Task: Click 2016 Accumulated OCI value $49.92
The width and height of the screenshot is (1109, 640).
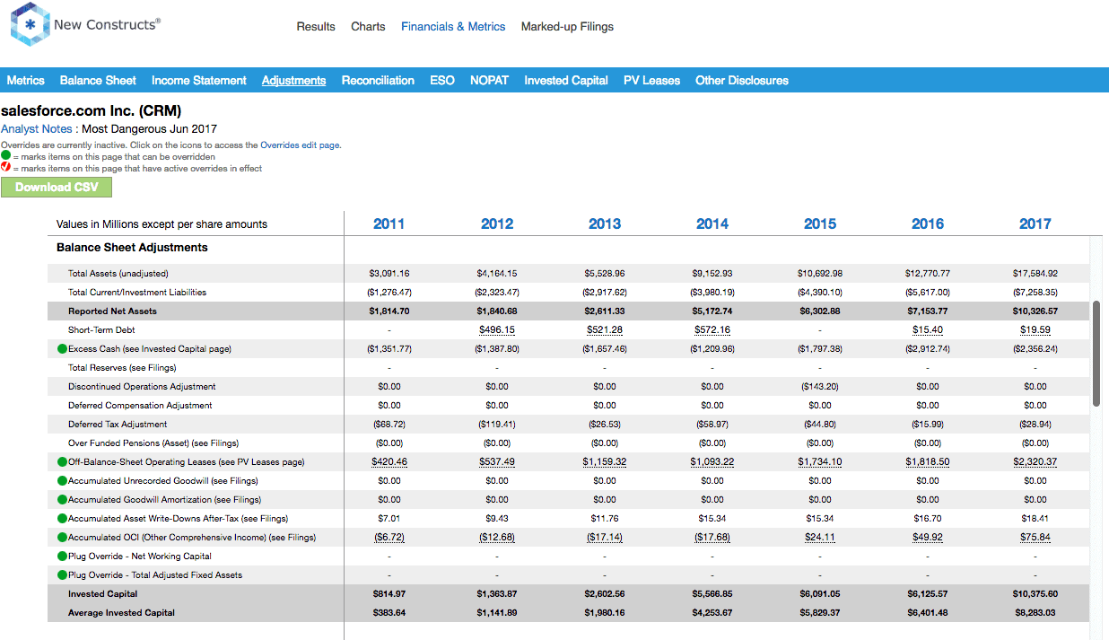Action: (x=928, y=538)
